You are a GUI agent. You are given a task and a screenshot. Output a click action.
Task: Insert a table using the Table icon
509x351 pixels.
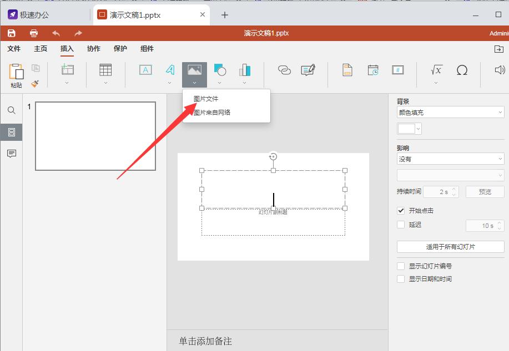point(105,70)
